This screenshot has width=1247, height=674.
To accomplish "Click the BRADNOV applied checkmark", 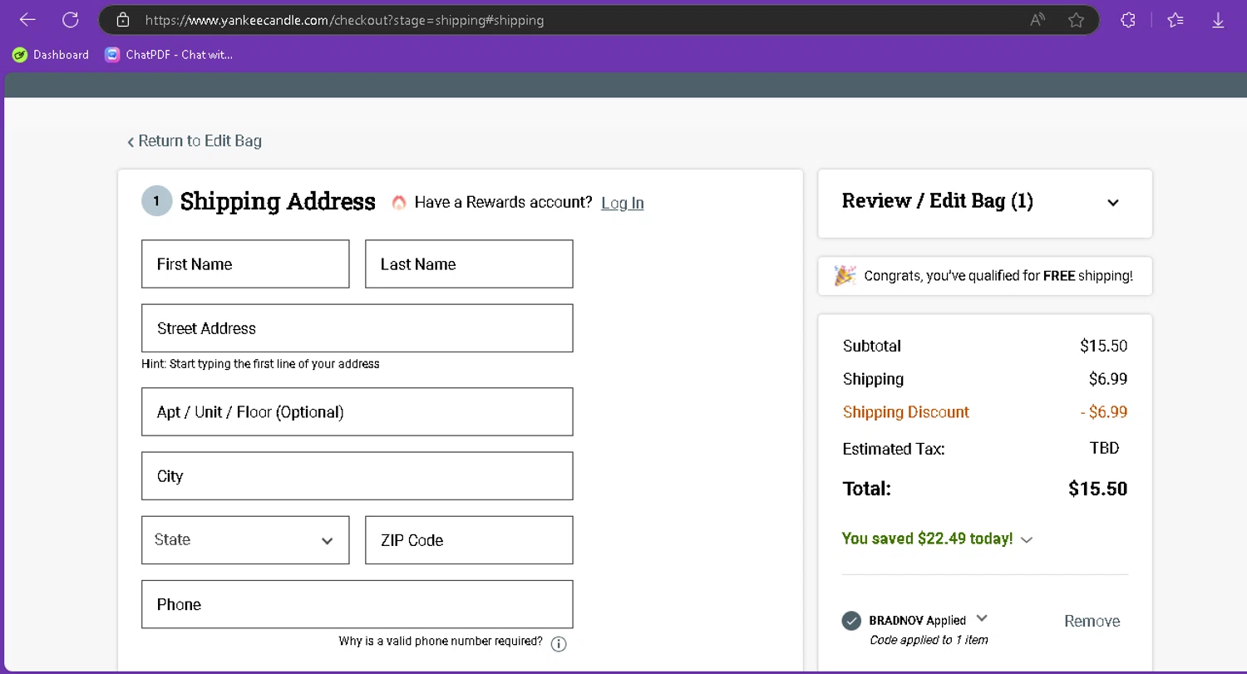I will (x=851, y=621).
